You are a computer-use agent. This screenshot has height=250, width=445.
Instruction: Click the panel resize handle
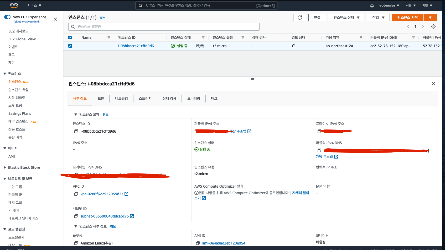click(x=253, y=79)
